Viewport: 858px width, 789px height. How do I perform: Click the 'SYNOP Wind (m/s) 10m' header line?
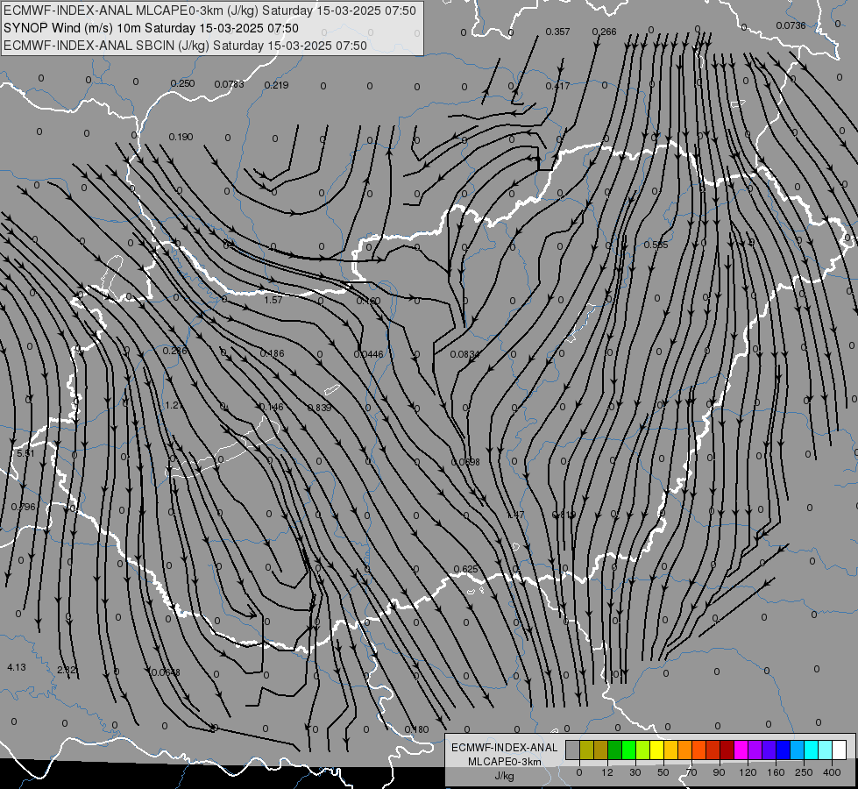(151, 28)
